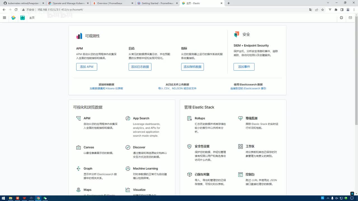
Task: Click the stack monitoring heartbeat icon
Action: [241, 118]
